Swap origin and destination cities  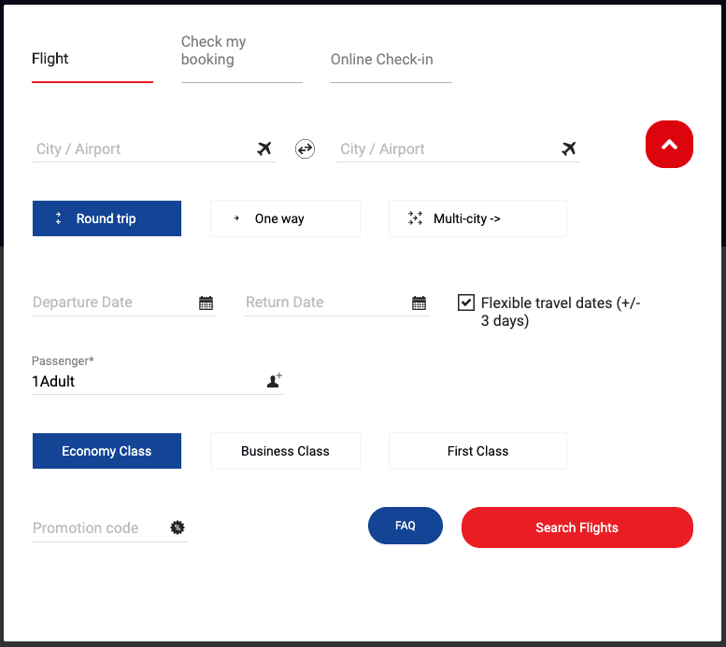coord(306,148)
